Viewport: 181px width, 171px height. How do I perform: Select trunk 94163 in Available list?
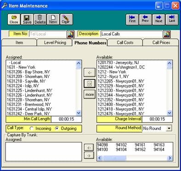(x=159, y=145)
